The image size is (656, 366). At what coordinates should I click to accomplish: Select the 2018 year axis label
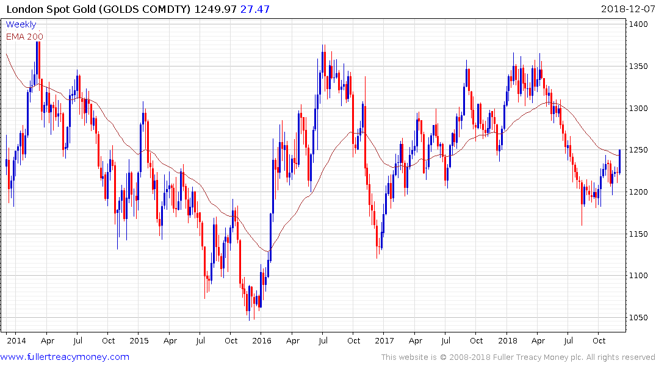[x=508, y=340]
